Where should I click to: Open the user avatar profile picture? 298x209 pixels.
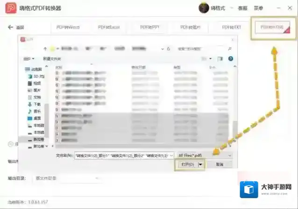(204, 8)
